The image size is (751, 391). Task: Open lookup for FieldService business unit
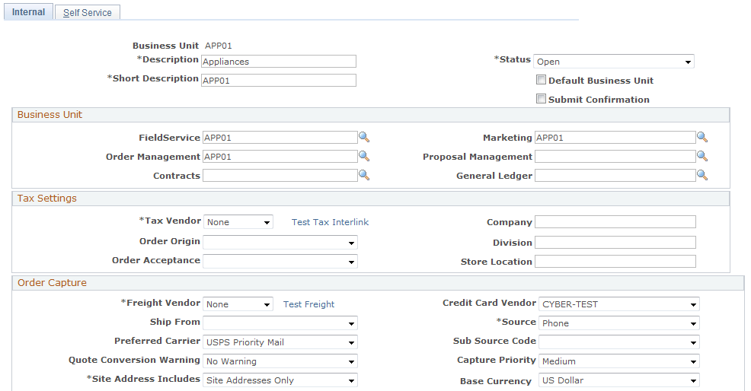click(x=364, y=138)
